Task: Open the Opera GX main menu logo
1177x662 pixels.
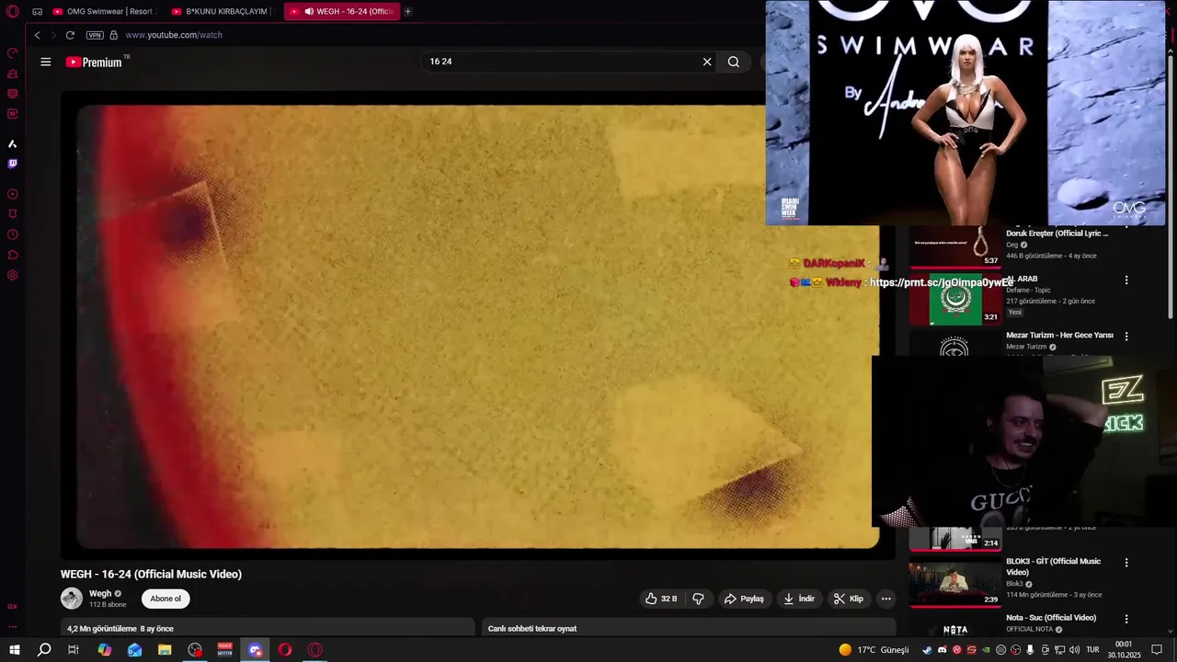Action: 13,11
